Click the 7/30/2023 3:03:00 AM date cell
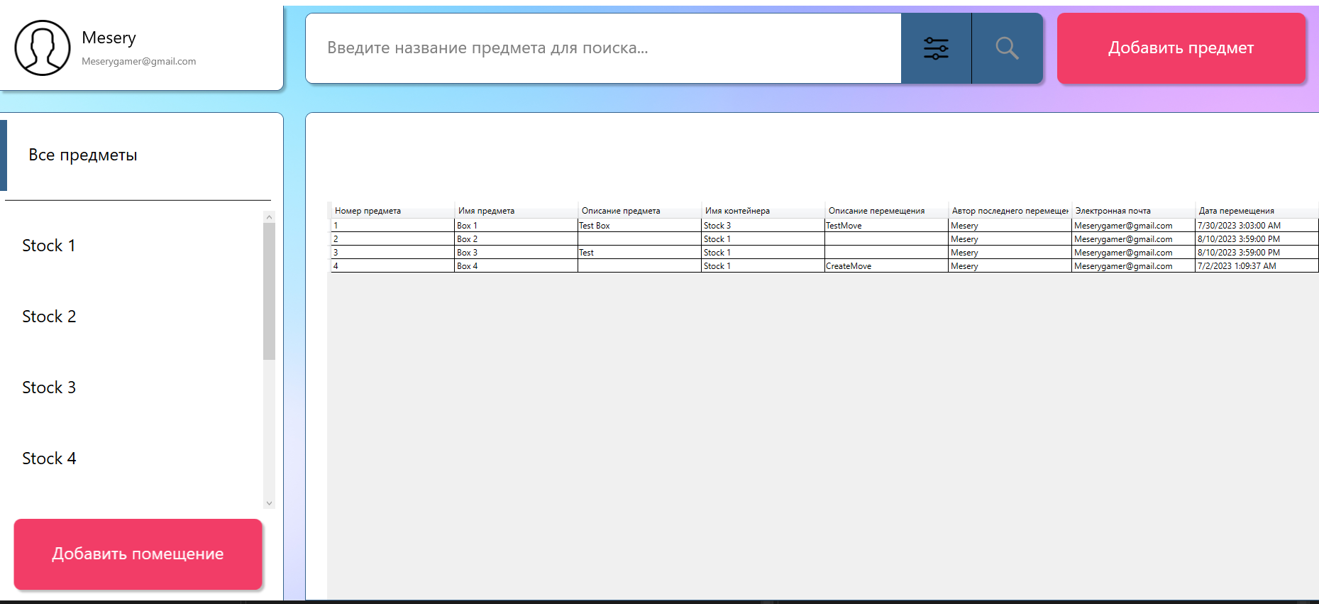 click(x=1257, y=226)
